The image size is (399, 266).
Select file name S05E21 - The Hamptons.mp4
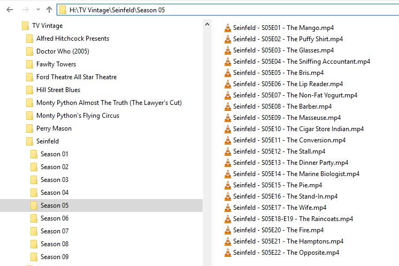click(x=288, y=241)
